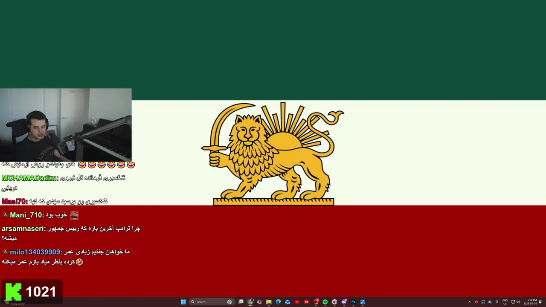546x307 pixels.
Task: Click the badge next to milo134039909
Action: 6,252
